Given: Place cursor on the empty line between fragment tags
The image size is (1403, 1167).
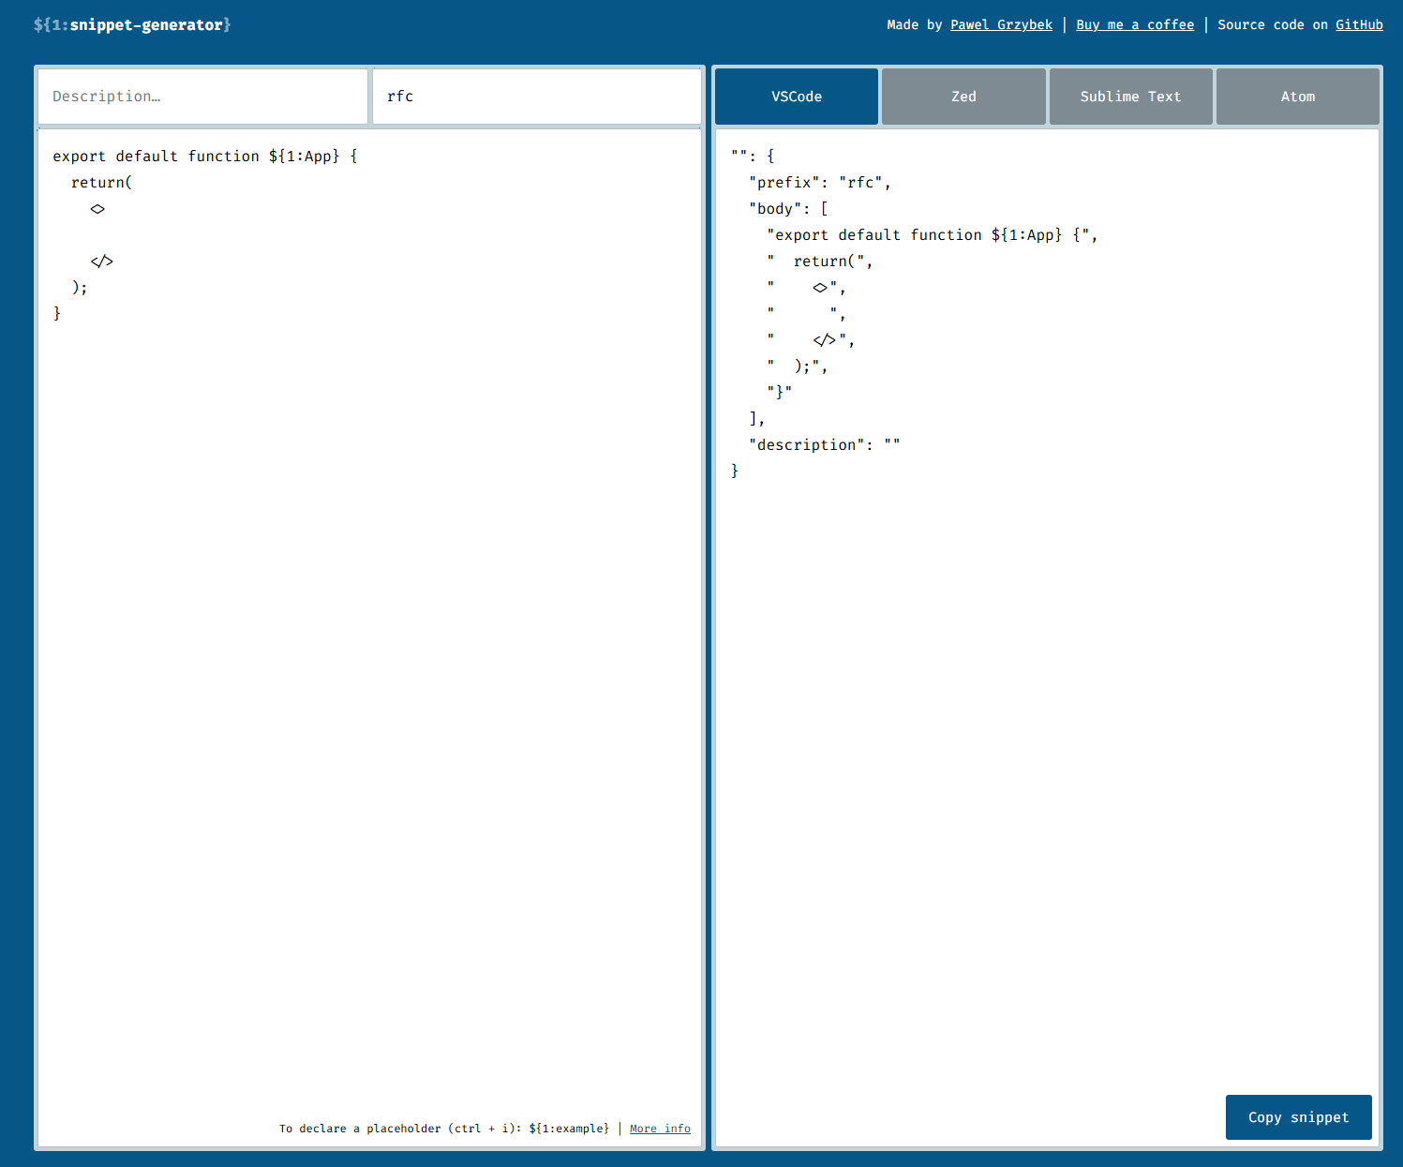Looking at the screenshot, I should pyautogui.click(x=187, y=235).
